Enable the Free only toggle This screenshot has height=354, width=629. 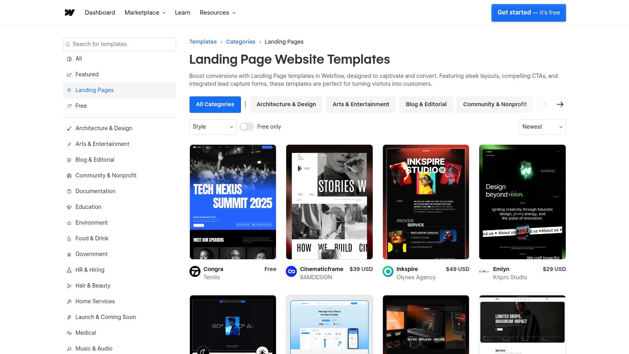point(247,127)
